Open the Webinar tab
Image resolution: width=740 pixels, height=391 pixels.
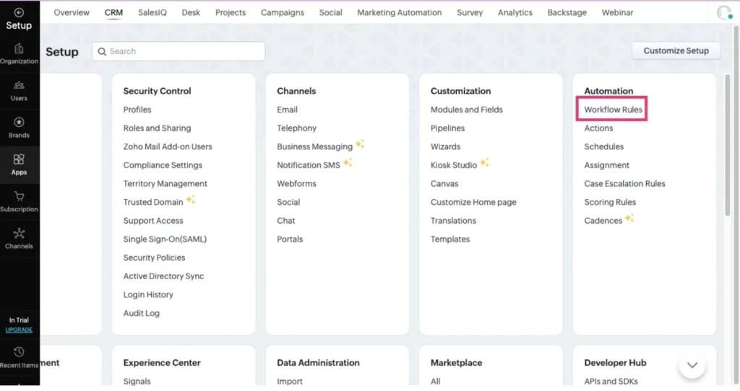617,13
